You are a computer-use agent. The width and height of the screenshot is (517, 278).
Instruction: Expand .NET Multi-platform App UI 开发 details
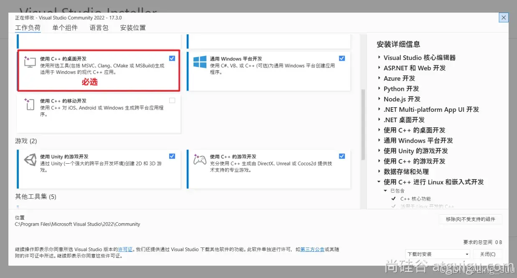pos(379,109)
